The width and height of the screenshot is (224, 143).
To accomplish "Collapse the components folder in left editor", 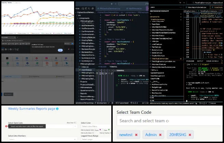I will tap(84, 18).
